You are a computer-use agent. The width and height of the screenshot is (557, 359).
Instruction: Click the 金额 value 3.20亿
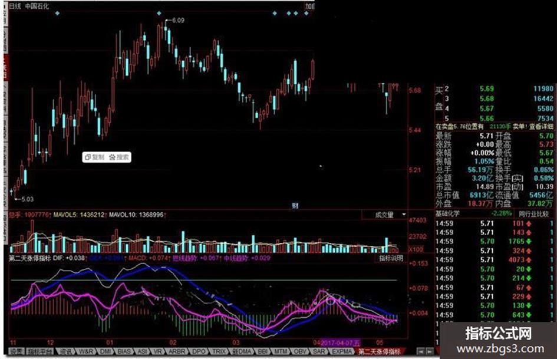pyautogui.click(x=483, y=178)
